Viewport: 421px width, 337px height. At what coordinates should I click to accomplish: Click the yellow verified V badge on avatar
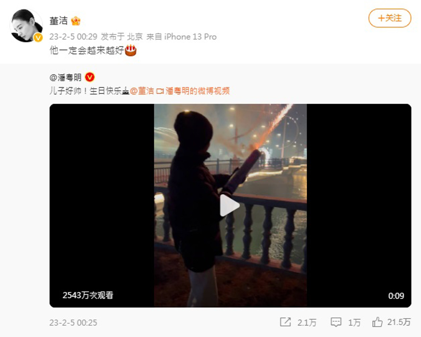[x=38, y=37]
